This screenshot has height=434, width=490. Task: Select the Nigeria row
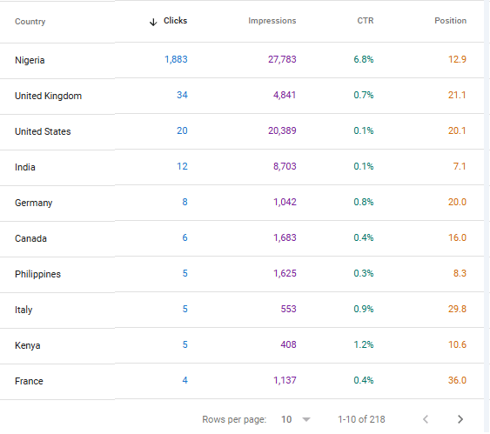coord(242,60)
